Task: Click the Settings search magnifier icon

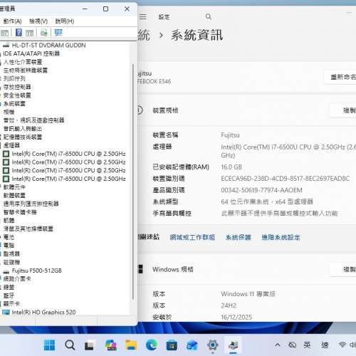Action: click(x=209, y=17)
